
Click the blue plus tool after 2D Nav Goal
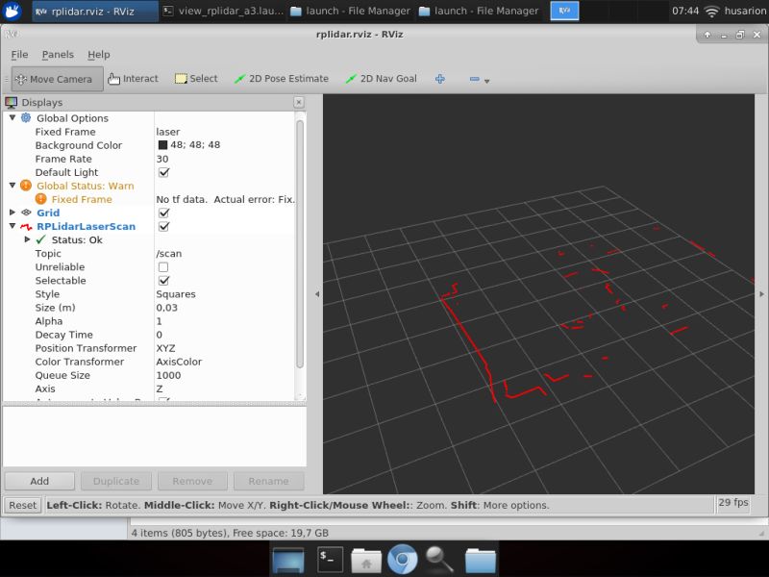(439, 79)
